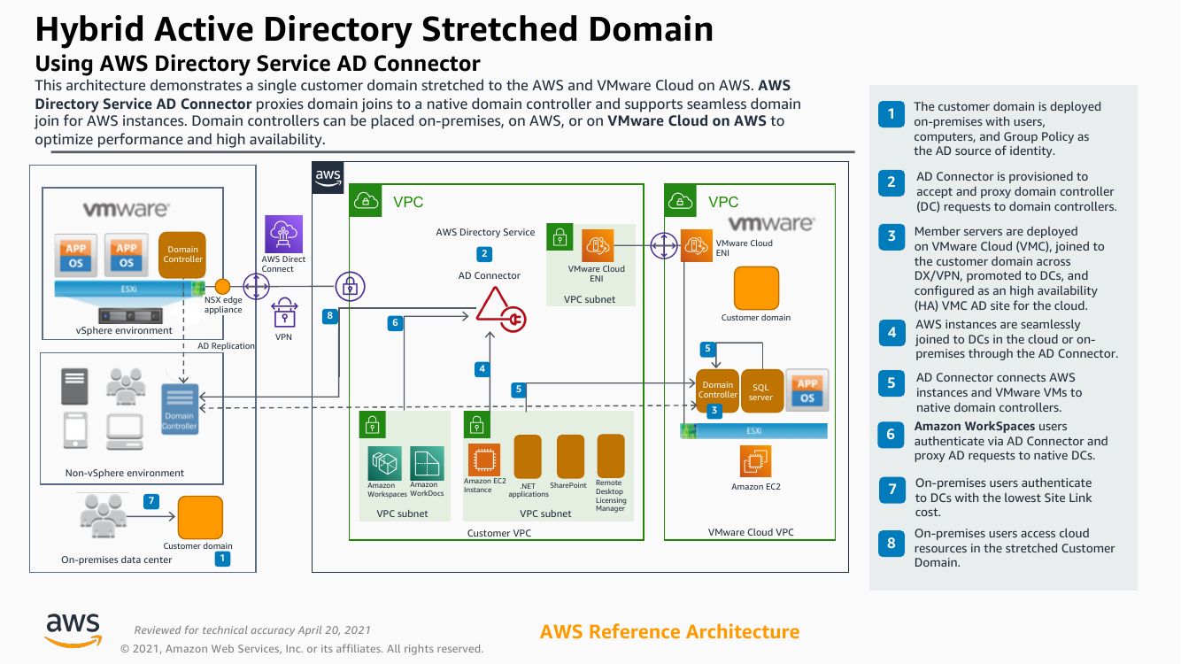1181x664 pixels.
Task: Click the Amazon Web Services copyright line
Action: tap(302, 649)
